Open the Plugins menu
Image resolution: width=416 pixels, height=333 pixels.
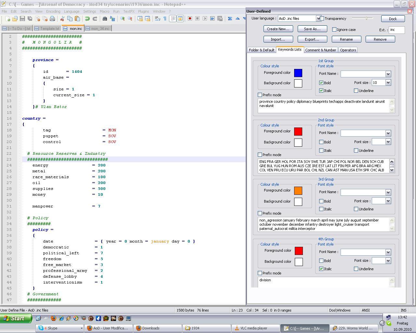[x=143, y=11]
